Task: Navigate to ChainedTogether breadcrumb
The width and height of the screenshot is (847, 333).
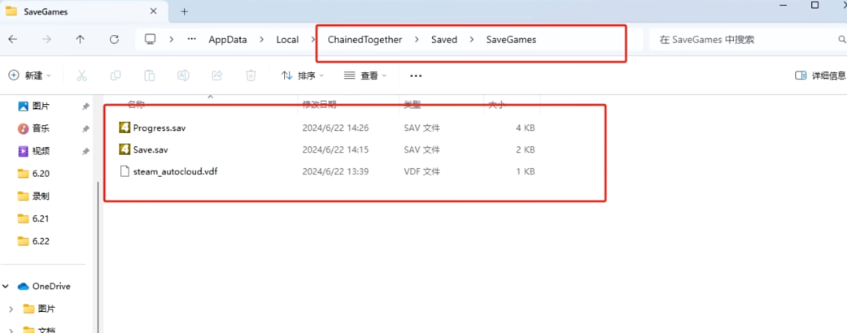Action: click(x=365, y=39)
